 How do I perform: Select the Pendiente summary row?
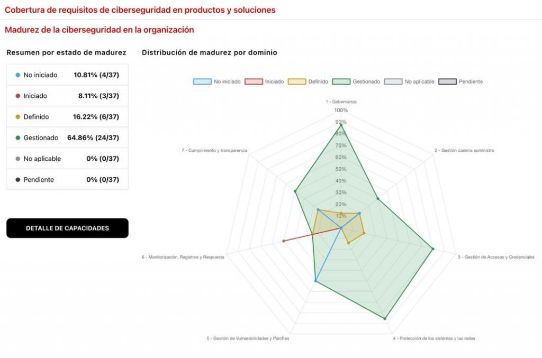tap(67, 179)
